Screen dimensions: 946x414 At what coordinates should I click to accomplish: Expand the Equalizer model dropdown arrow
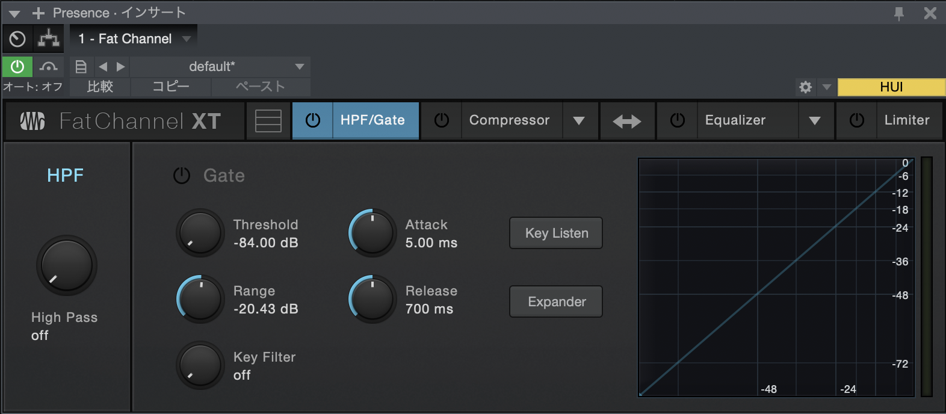[815, 121]
